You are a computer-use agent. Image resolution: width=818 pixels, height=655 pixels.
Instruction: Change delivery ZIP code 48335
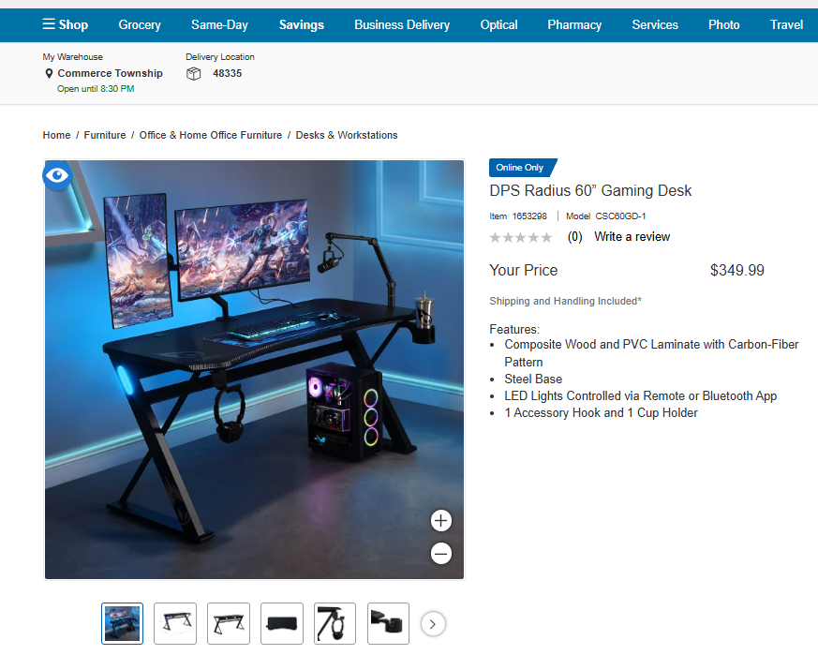pyautogui.click(x=227, y=73)
